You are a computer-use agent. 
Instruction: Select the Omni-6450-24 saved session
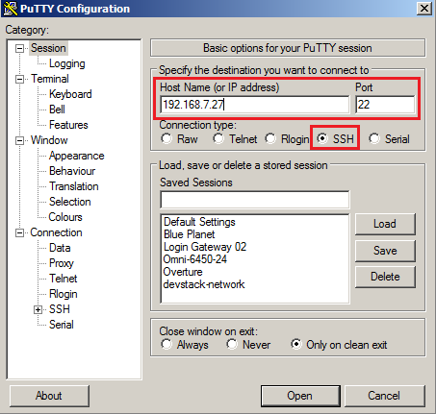pyautogui.click(x=194, y=259)
